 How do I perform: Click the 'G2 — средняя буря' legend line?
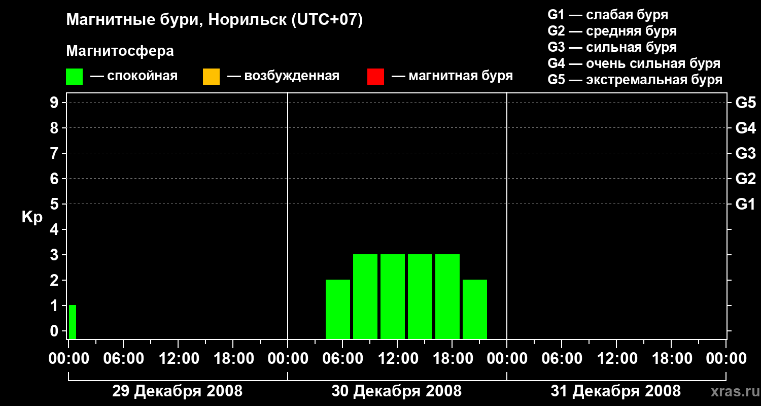point(612,31)
